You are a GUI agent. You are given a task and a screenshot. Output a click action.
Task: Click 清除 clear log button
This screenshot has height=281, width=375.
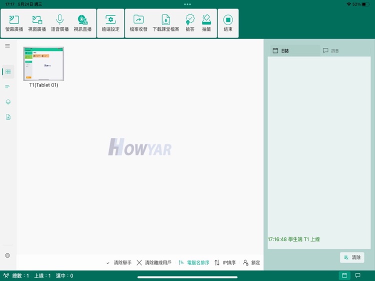coord(352,257)
